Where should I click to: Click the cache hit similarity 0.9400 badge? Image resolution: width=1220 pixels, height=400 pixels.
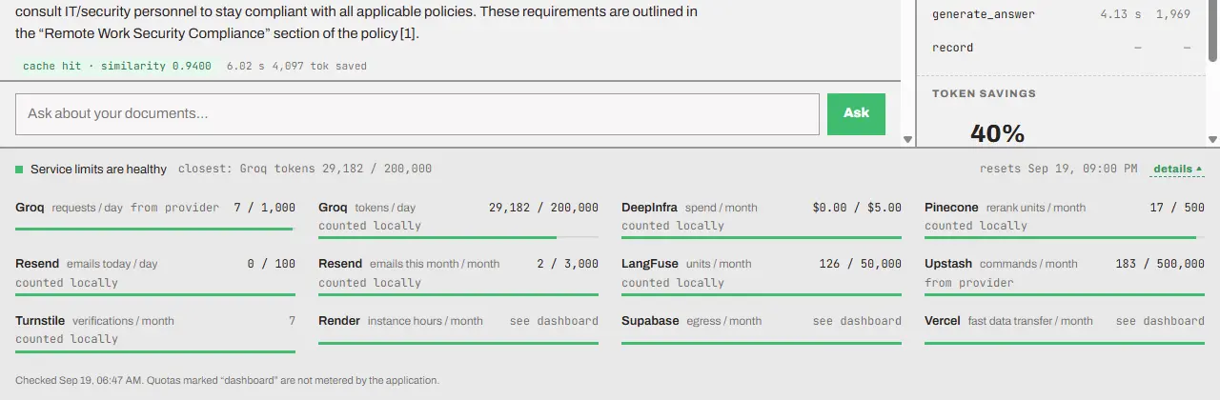pyautogui.click(x=117, y=66)
